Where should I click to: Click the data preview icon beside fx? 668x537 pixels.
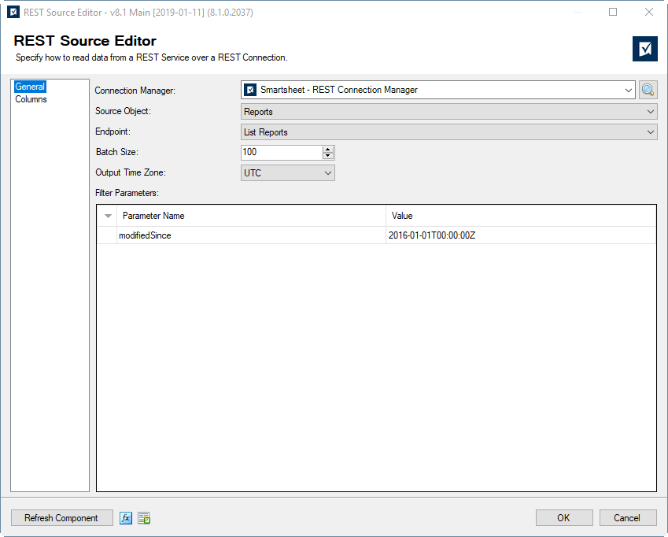(x=143, y=517)
